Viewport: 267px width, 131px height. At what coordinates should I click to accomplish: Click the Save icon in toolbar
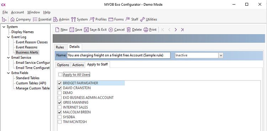click(72, 30)
